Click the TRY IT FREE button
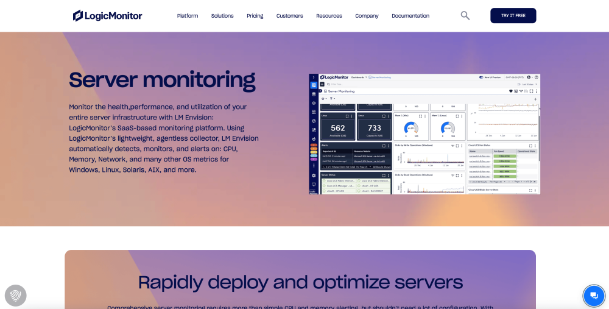This screenshot has width=609, height=309. (x=513, y=16)
